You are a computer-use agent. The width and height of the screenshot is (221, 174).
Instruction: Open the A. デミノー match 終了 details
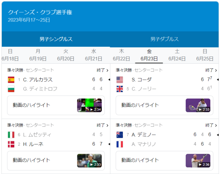211,125
